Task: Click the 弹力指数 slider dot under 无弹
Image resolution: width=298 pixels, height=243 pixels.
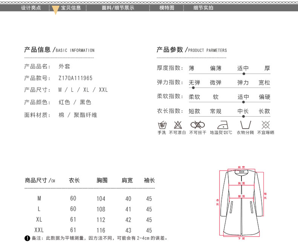Action: coord(194,88)
